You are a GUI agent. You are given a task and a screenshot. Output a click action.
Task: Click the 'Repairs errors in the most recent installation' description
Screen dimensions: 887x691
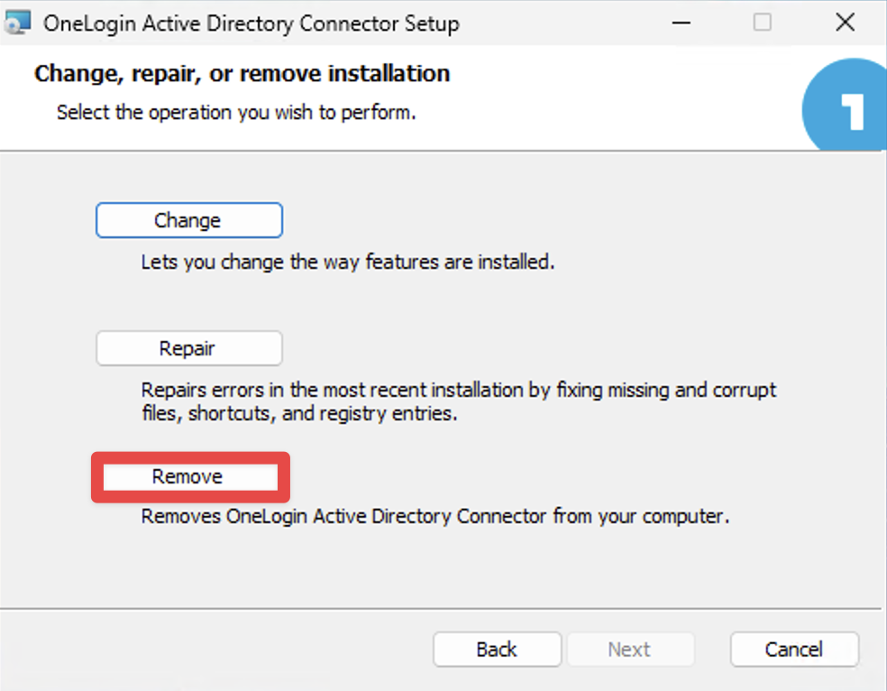[x=459, y=401]
